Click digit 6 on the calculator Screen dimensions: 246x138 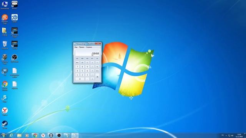[x=87, y=71]
